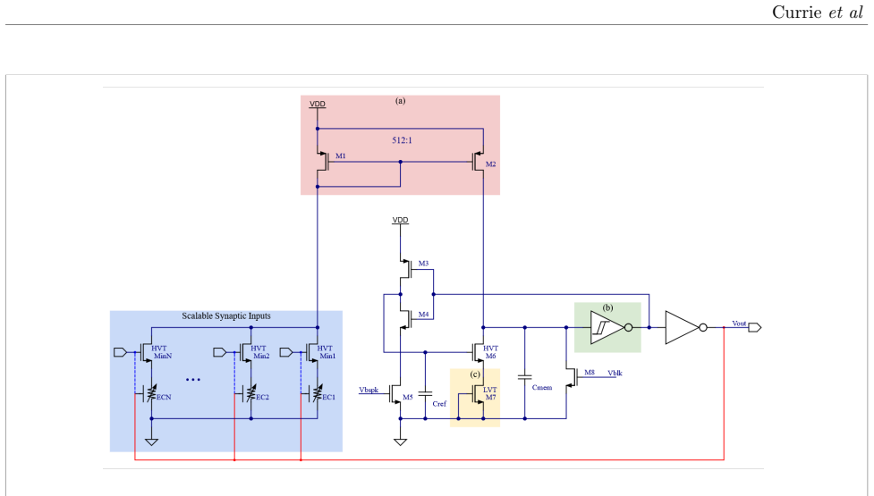Click the Cmem capacitor symbol
Image resolution: width=874 pixels, height=496 pixels.
tap(524, 377)
